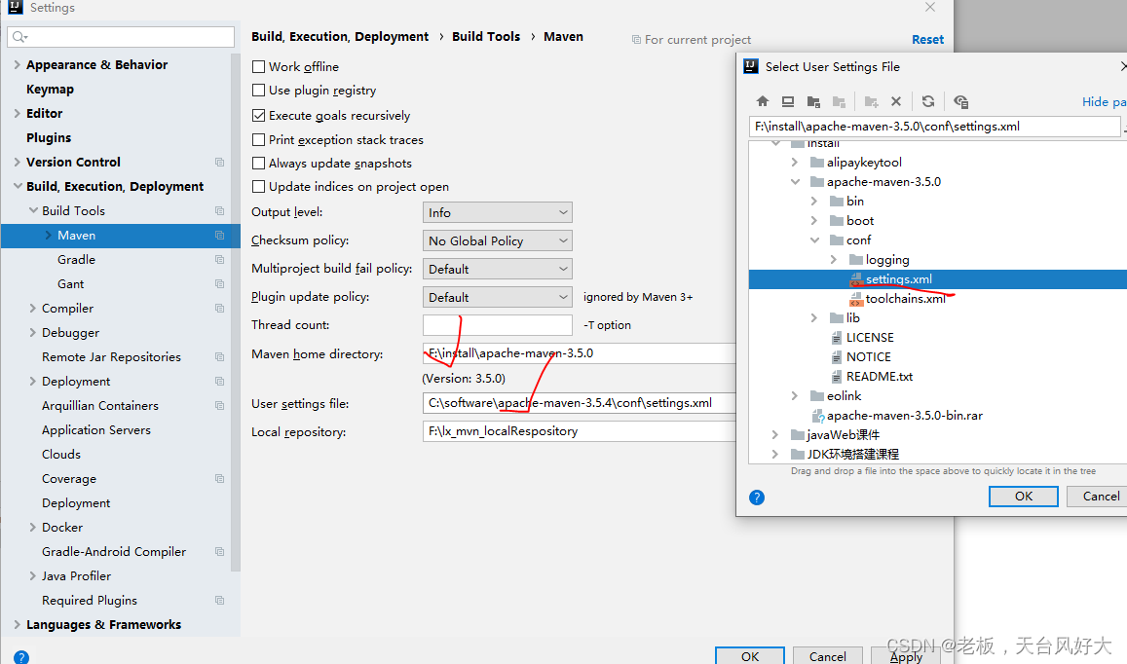The width and height of the screenshot is (1127, 664).
Task: Click the settings search box
Action: pyautogui.click(x=121, y=37)
